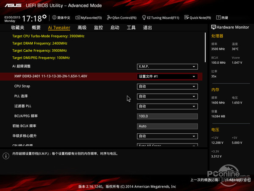Open the 高级 advanced tab

pos(82,28)
